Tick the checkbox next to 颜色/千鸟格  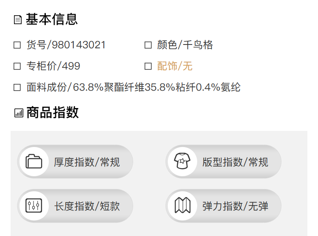pos(148,45)
